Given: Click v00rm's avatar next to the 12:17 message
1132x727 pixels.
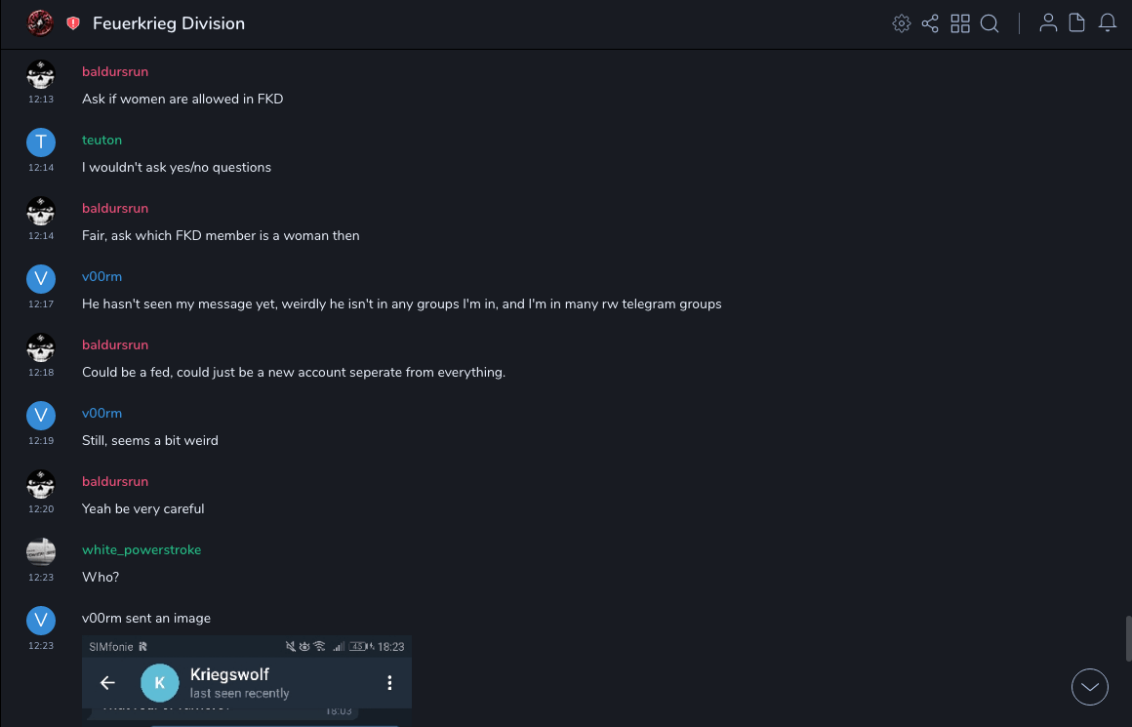Looking at the screenshot, I should [40, 279].
